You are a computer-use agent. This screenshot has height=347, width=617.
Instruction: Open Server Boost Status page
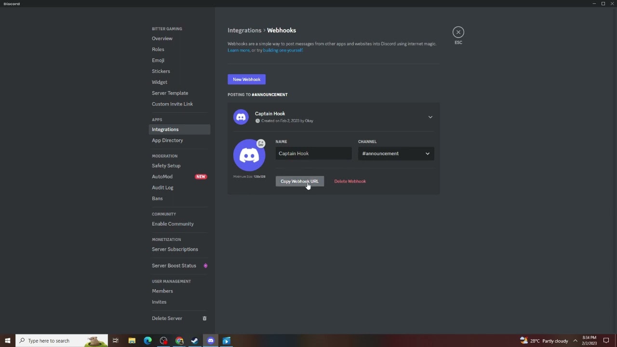tap(174, 266)
